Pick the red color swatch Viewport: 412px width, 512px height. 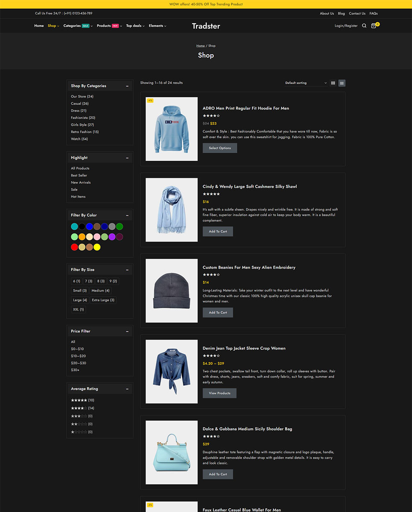coord(75,247)
